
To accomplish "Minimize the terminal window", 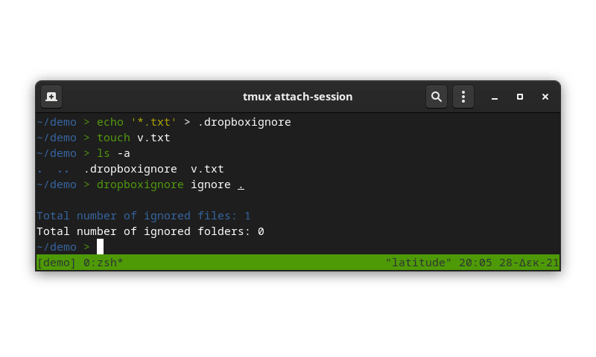I will (495, 97).
